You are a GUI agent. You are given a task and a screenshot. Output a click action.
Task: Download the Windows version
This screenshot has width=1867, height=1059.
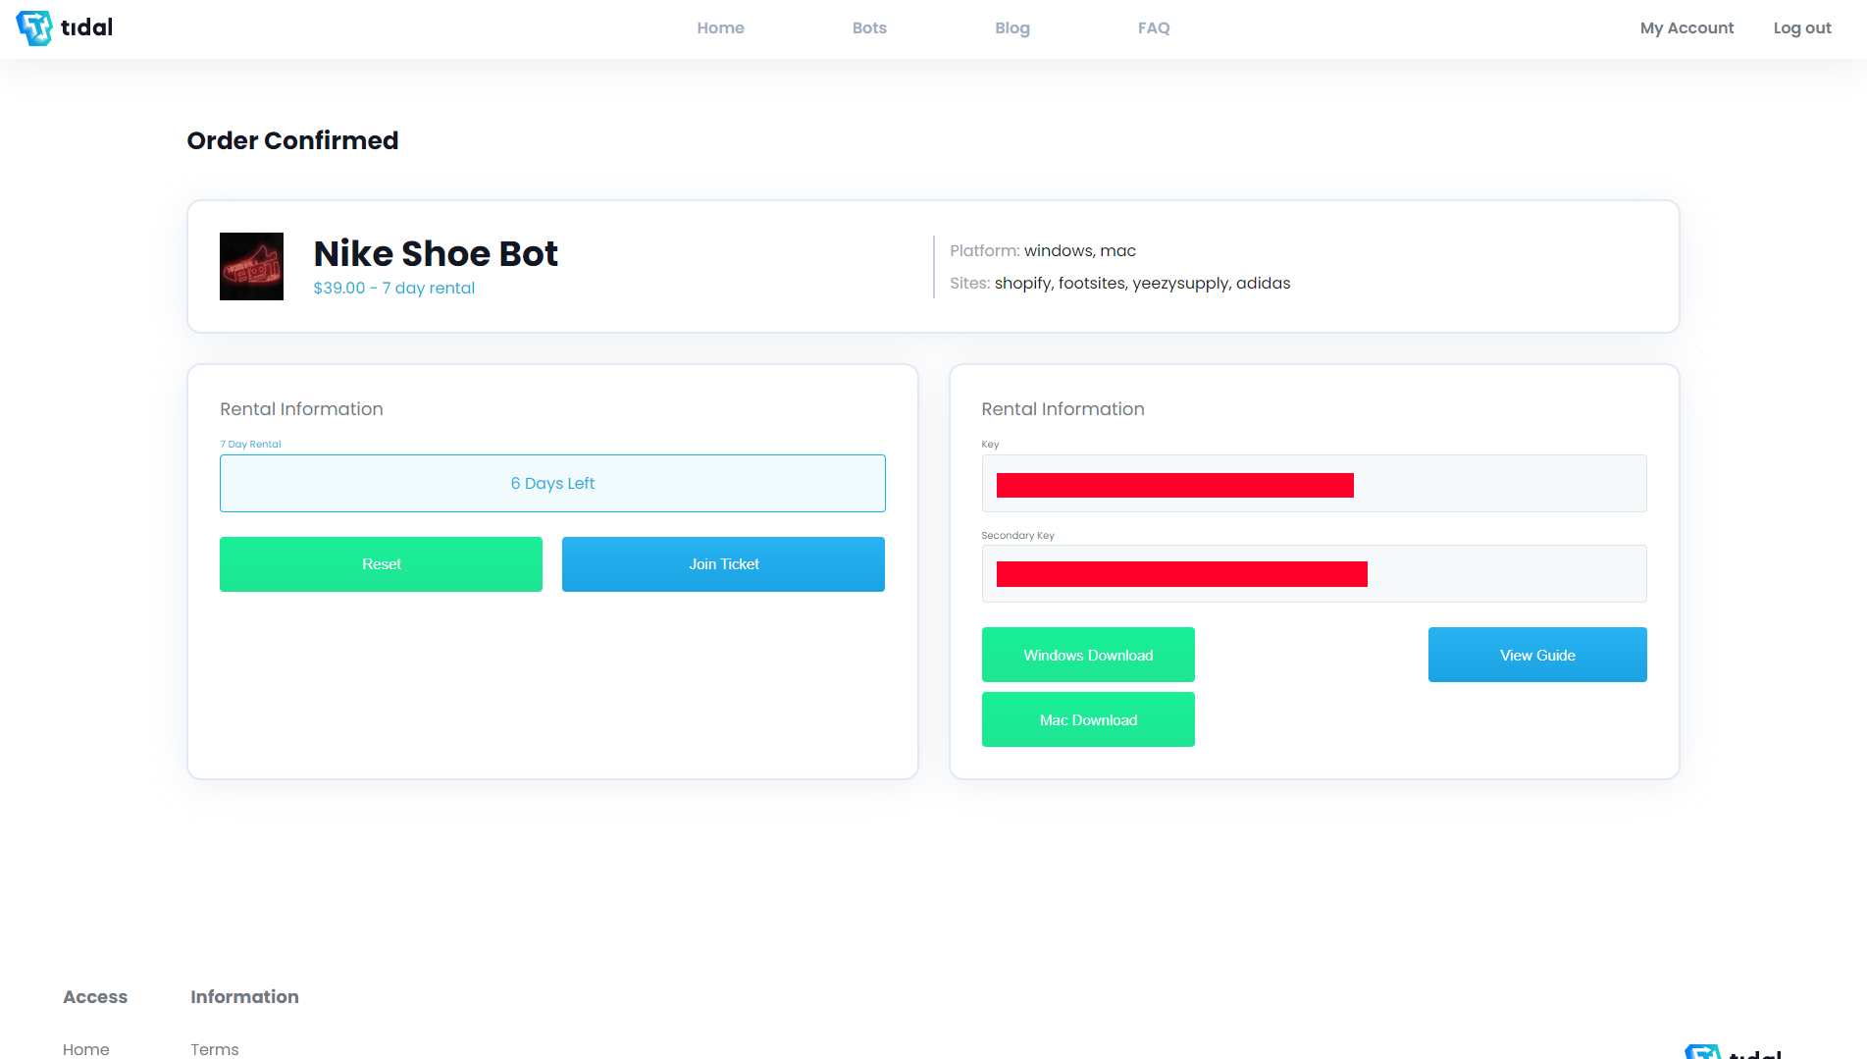(1087, 655)
